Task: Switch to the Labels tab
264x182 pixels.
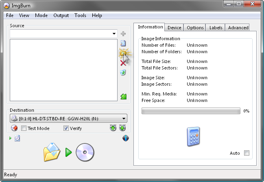Action: click(216, 28)
